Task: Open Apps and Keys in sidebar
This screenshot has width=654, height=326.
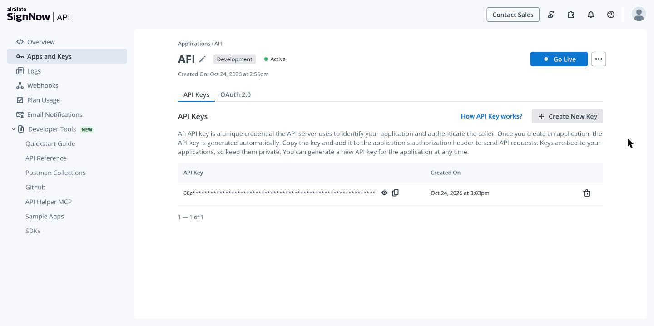Action: (x=67, y=56)
